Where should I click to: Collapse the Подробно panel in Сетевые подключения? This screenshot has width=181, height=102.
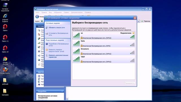coord(62,91)
